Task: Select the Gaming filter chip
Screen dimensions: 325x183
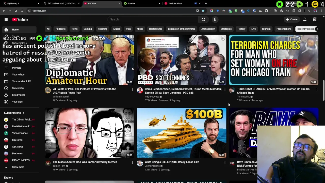Action: click(88, 29)
